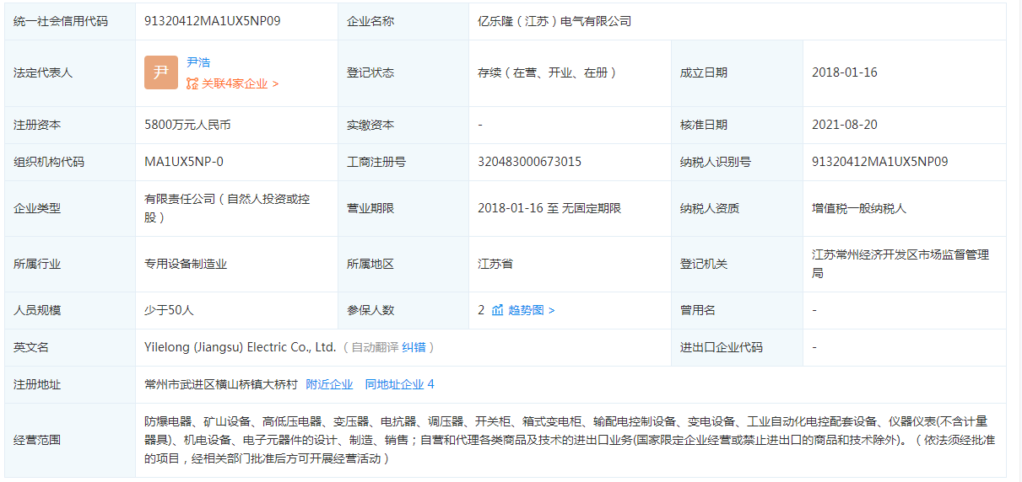The height and width of the screenshot is (482, 1022).
Task: Click the blue trend chart icon
Action: tap(497, 310)
